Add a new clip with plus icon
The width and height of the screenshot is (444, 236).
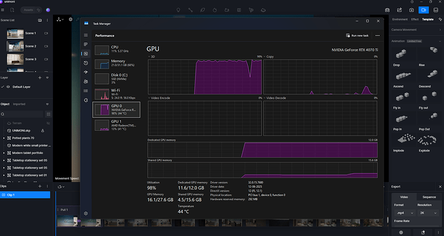tap(40, 187)
